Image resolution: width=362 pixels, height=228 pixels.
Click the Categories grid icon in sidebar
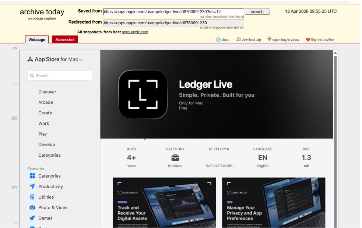coord(32,176)
